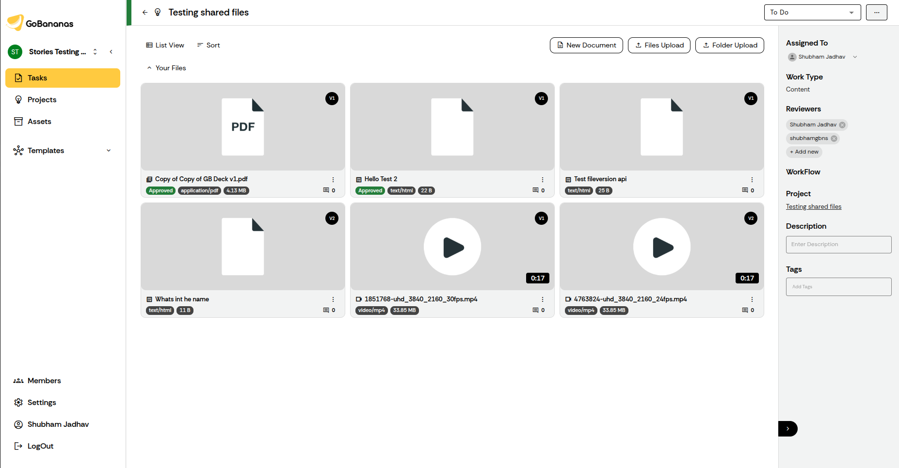Open the Testing shared files project link
This screenshot has height=468, width=899.
(813, 206)
